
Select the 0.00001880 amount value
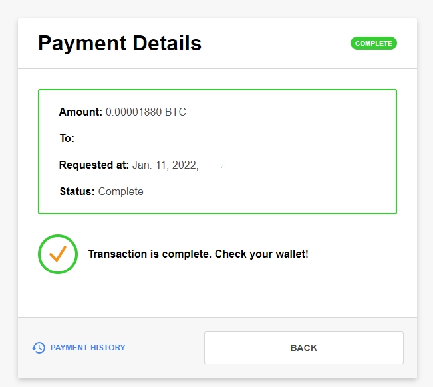coord(134,112)
